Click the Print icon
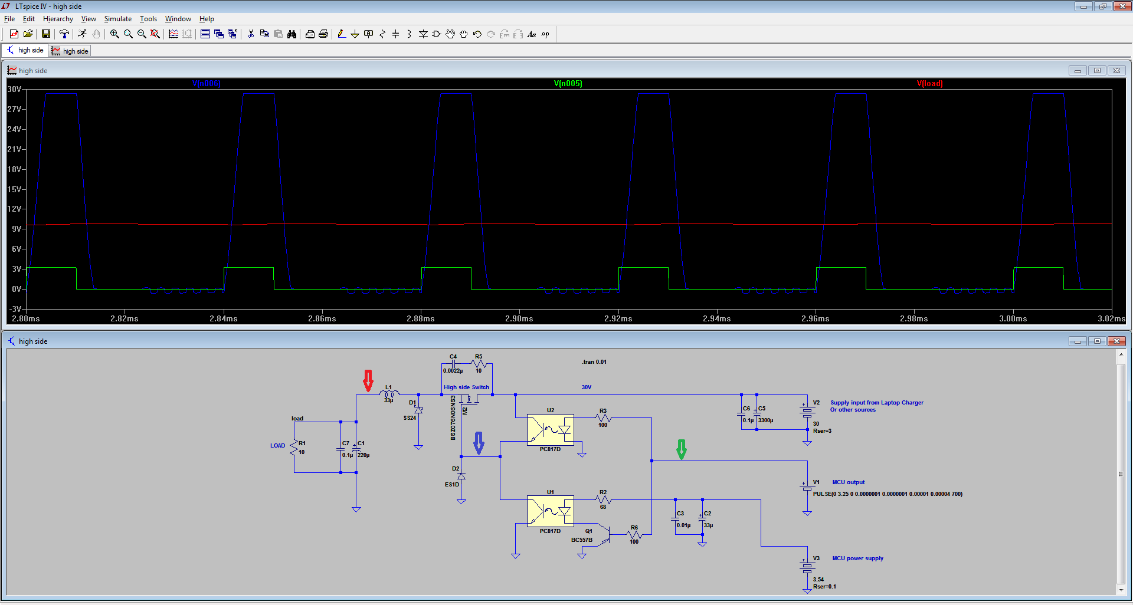This screenshot has height=605, width=1133. tap(323, 34)
